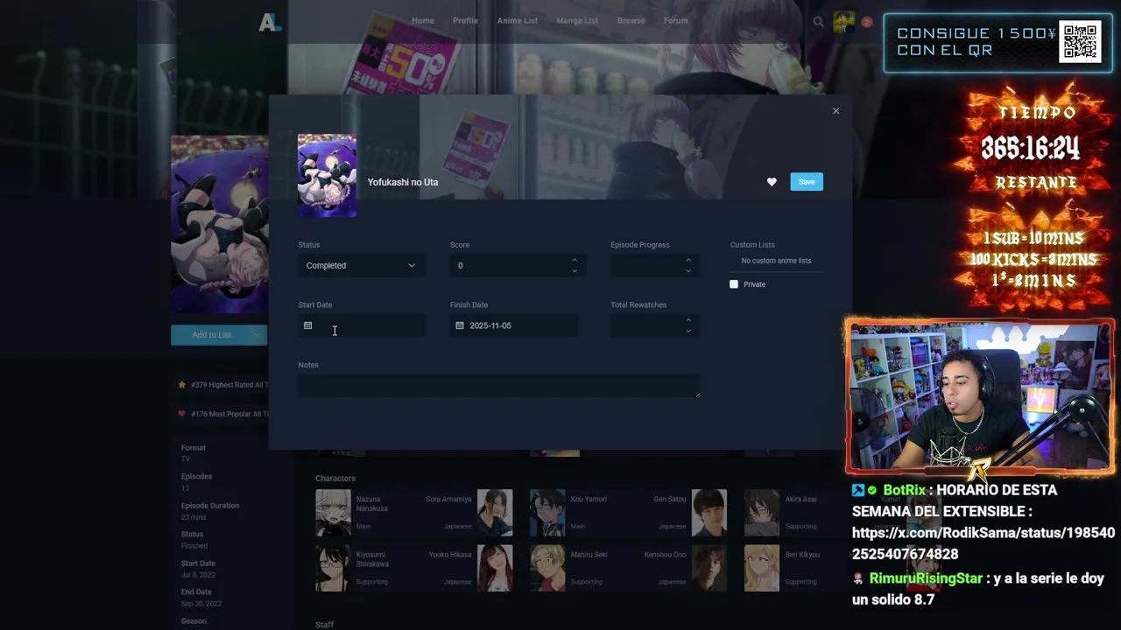This screenshot has width=1121, height=630.
Task: Open the Akira Asai character link
Action: pyautogui.click(x=800, y=499)
